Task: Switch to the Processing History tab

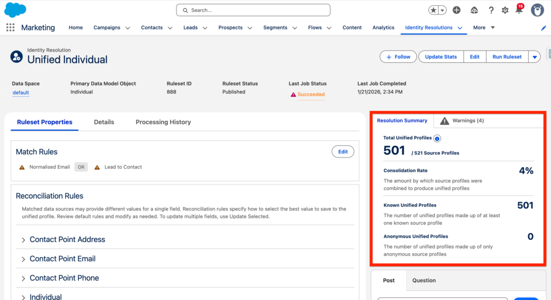Action: (x=163, y=122)
